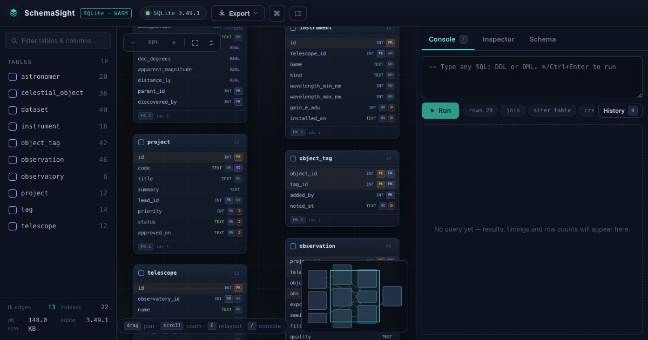Expand the FK 3 chip on object_tag card
The image size is (648, 340).
point(298,220)
